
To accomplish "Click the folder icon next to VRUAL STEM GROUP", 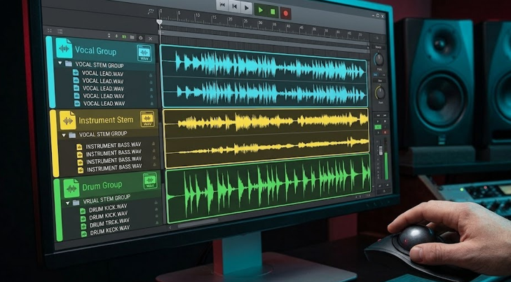I will click(76, 203).
